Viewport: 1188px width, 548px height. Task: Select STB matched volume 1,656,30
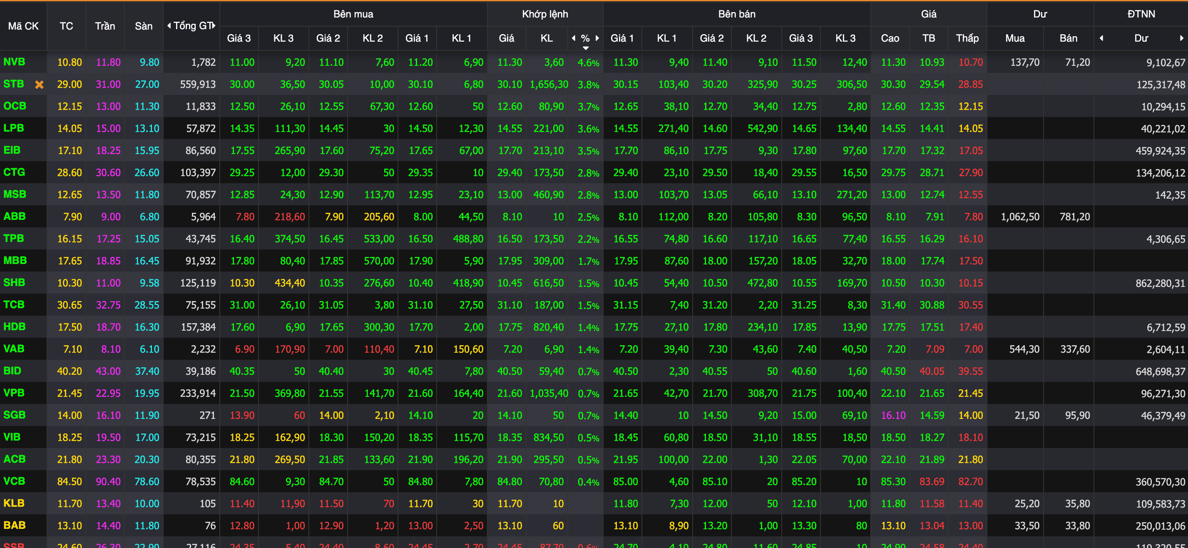549,85
